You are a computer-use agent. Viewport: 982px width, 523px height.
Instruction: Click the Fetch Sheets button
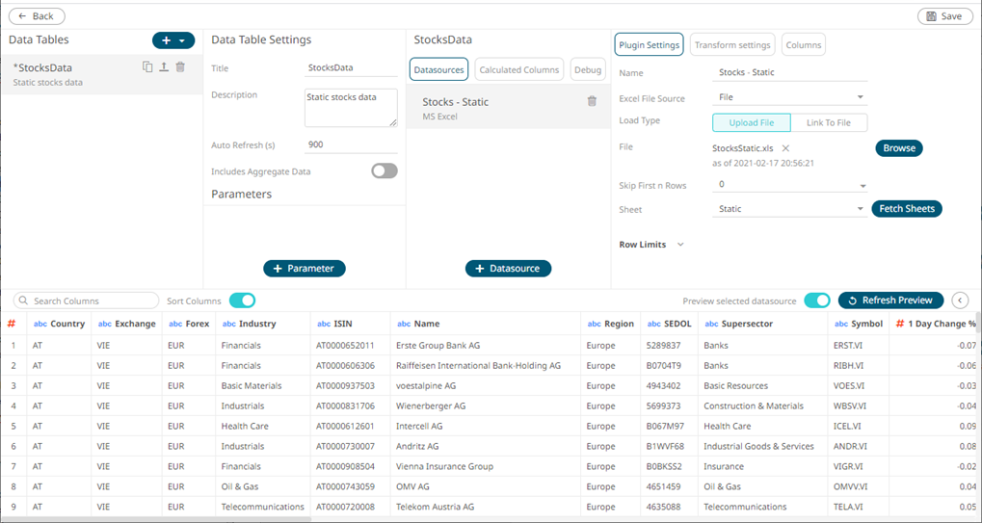click(x=906, y=209)
